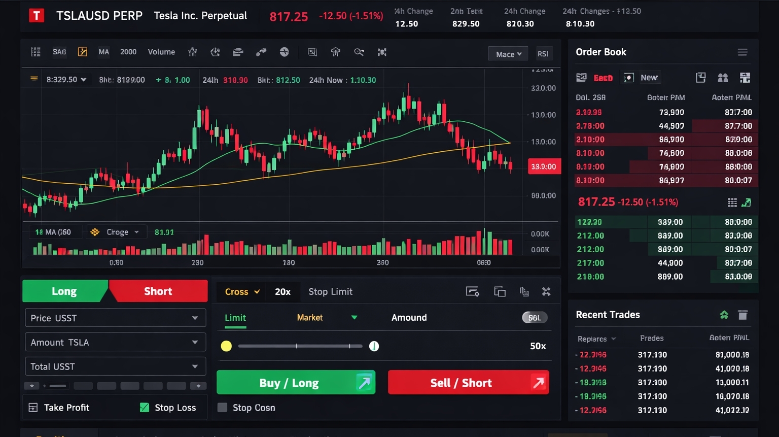Open the calculator icon in order form
This screenshot has height=437, width=779.
pos(524,292)
